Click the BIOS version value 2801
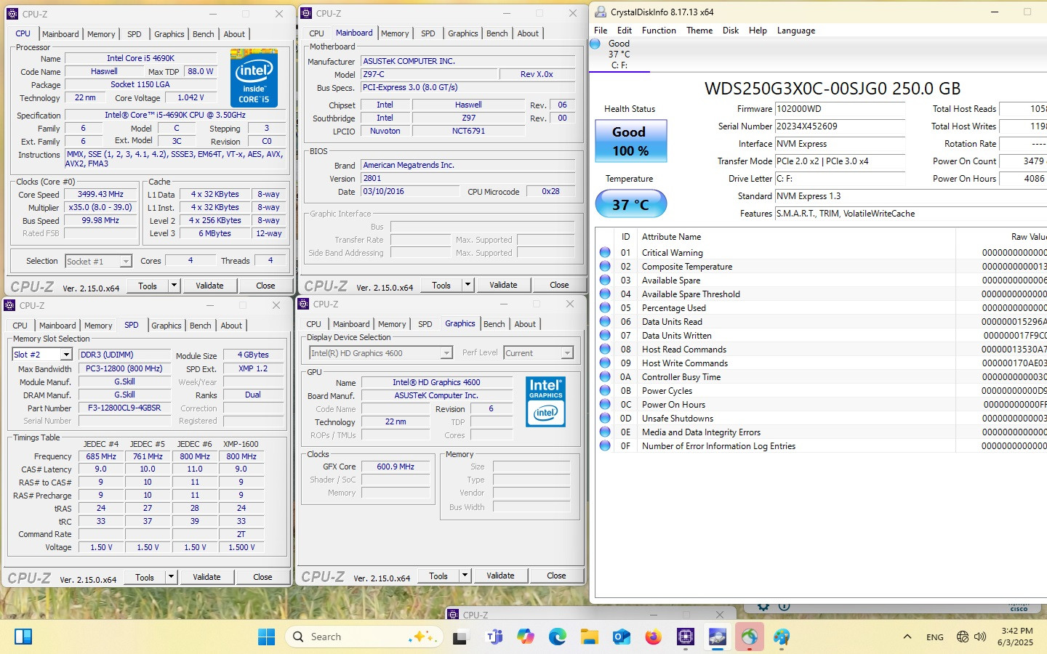This screenshot has height=654, width=1047. (x=469, y=178)
